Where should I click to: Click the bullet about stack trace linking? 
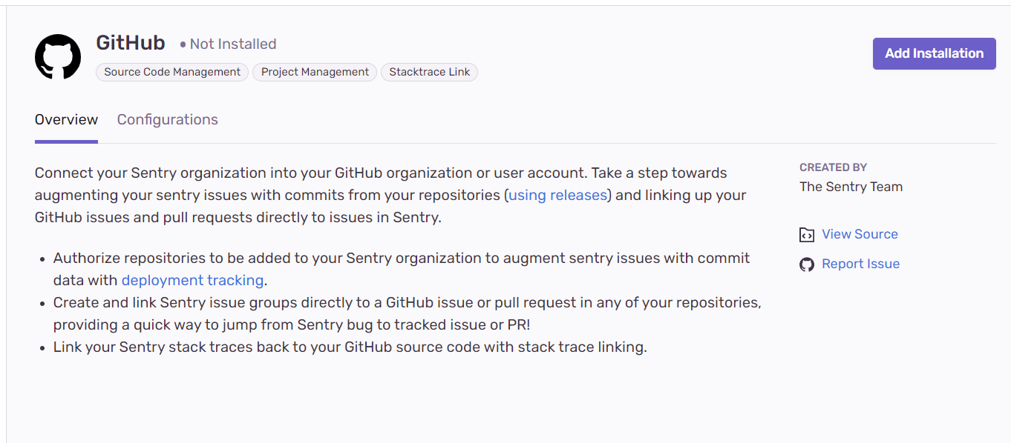click(350, 346)
